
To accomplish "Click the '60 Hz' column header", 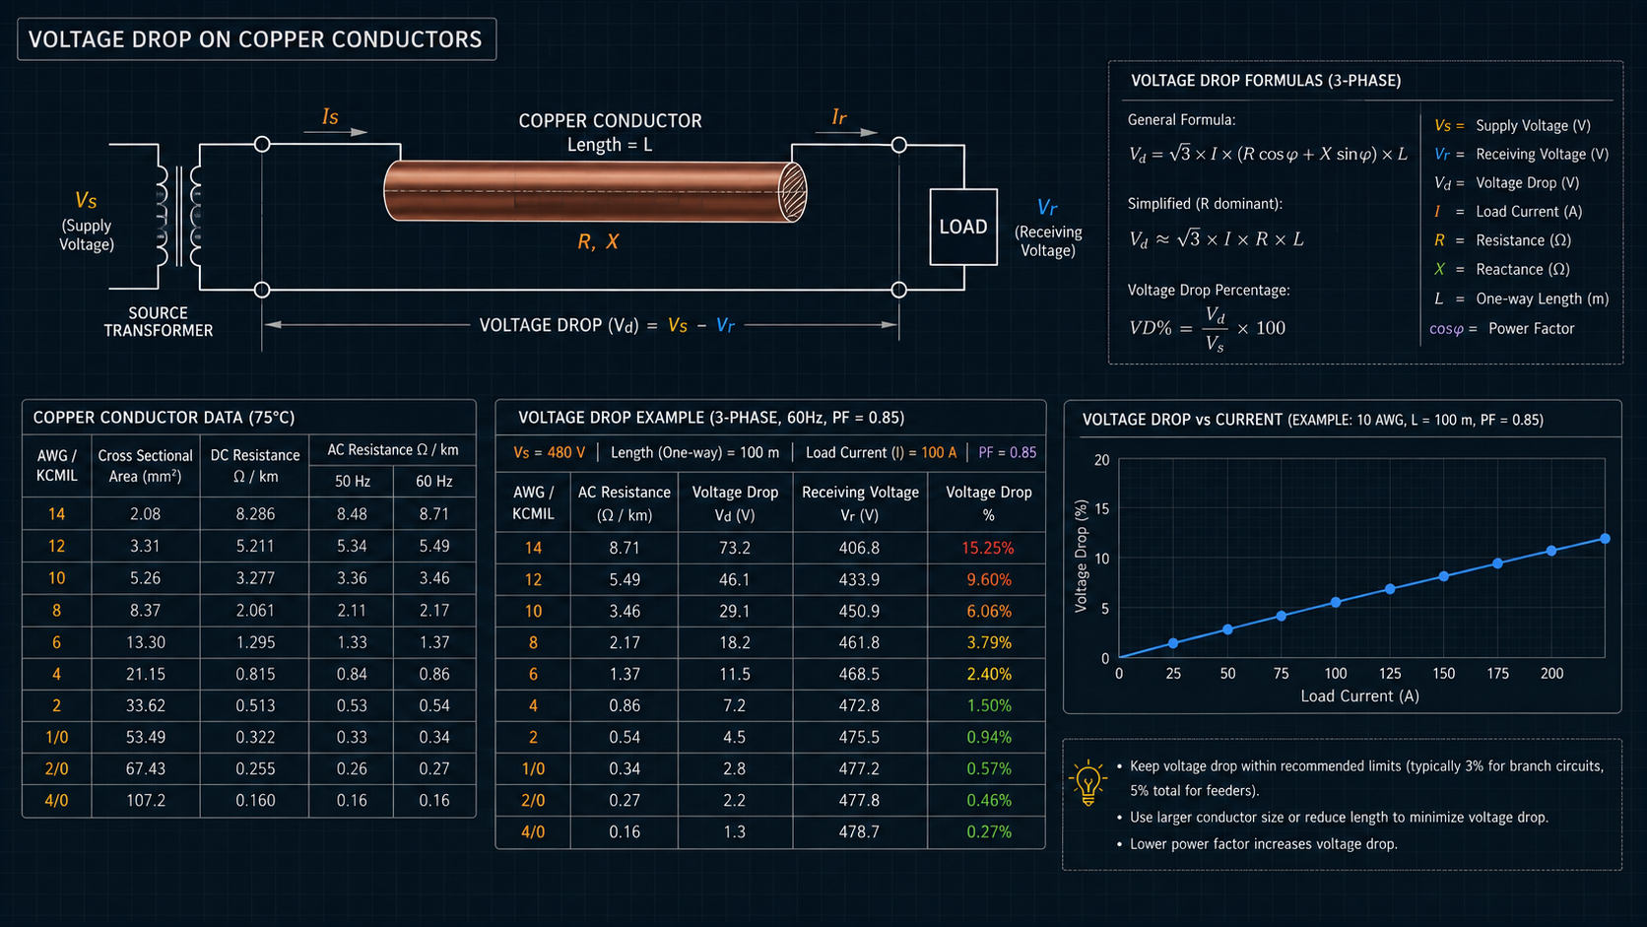I will pyautogui.click(x=434, y=482).
